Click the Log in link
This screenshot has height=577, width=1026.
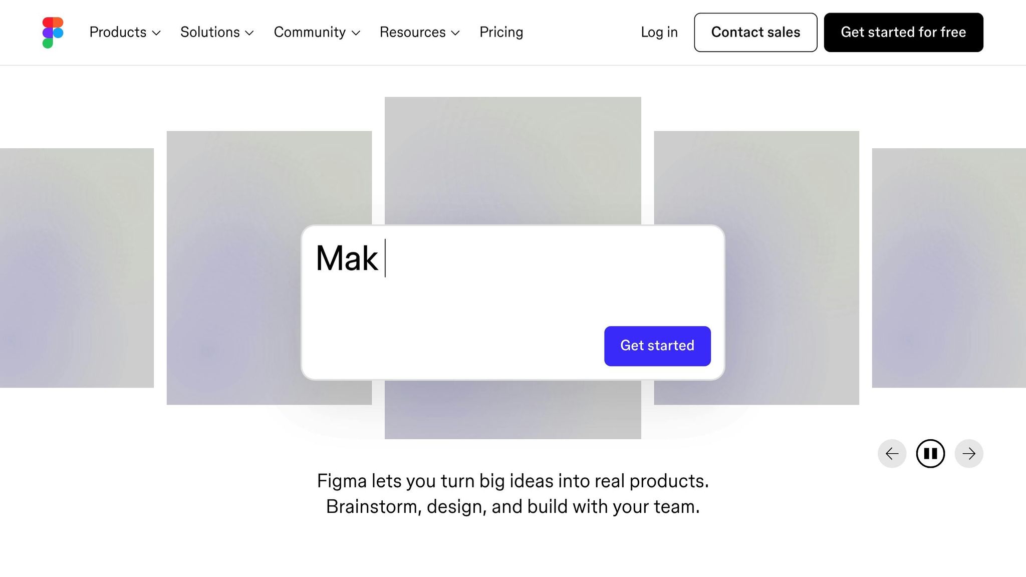click(659, 33)
